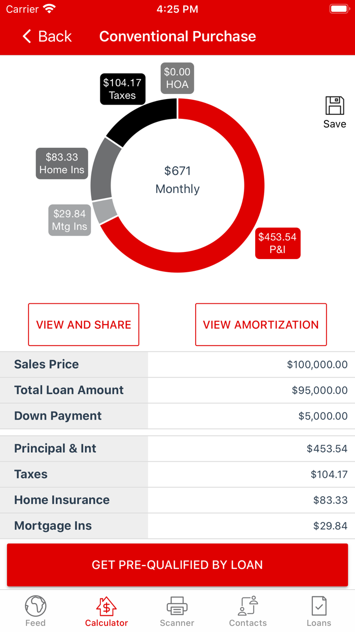Select the Wi-Fi indicator in the status bar
Screen dimensions: 355x632
pos(49,8)
